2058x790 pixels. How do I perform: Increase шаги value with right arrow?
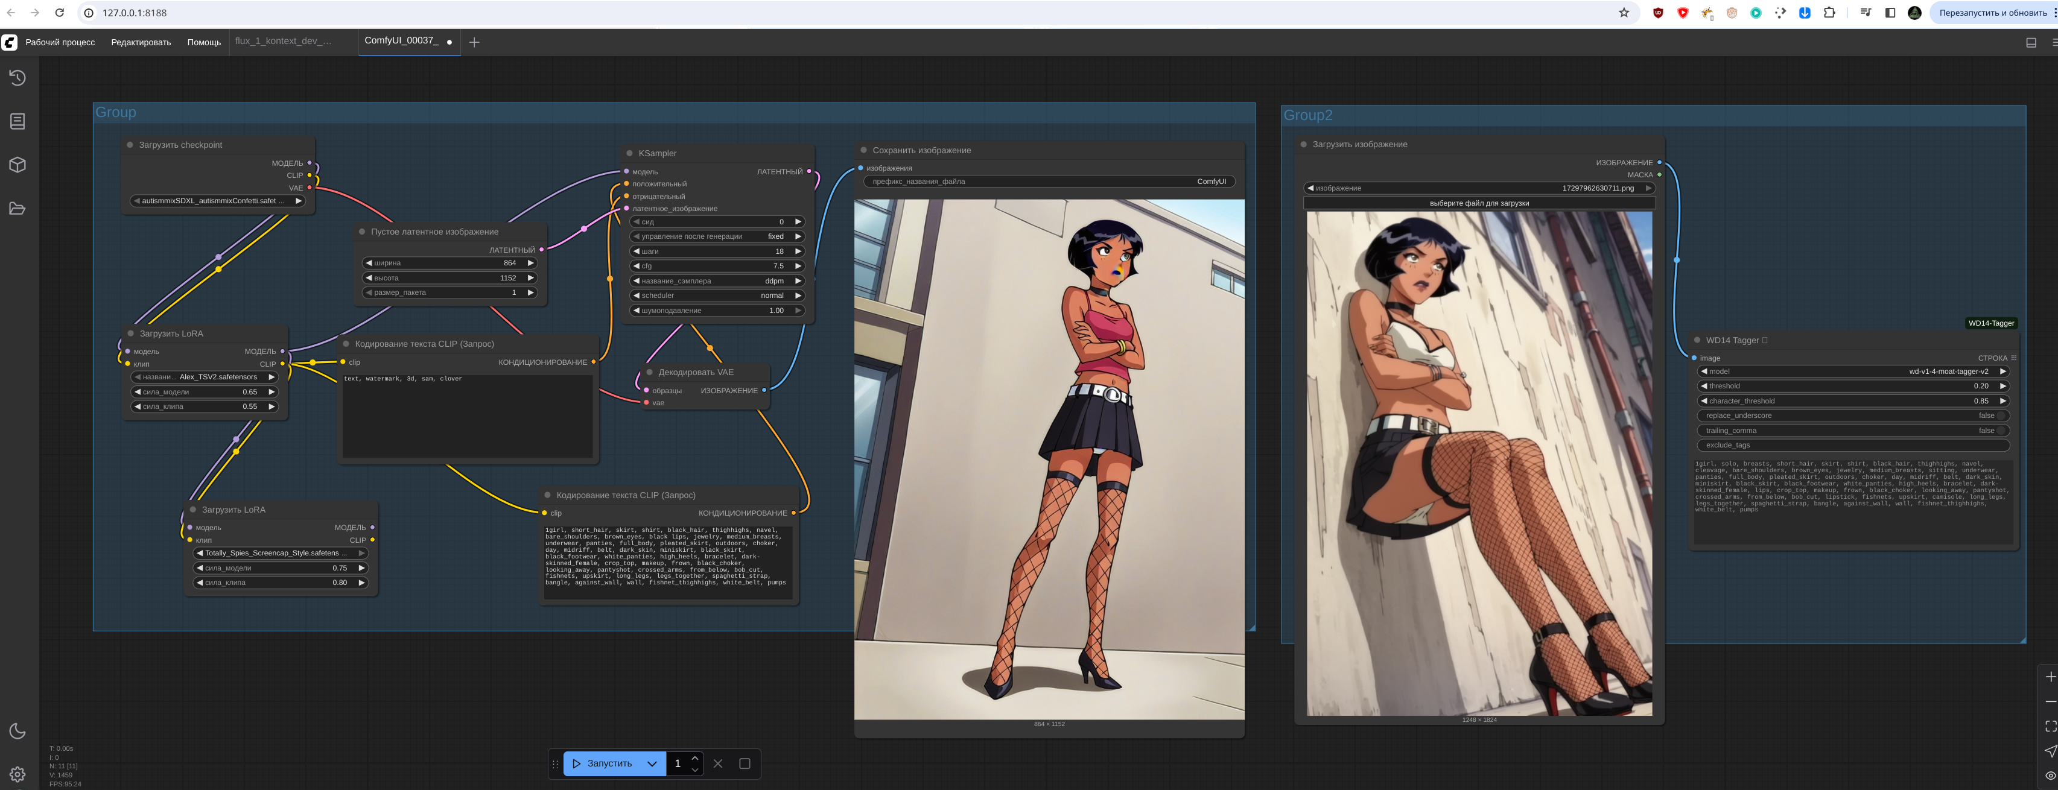click(797, 251)
